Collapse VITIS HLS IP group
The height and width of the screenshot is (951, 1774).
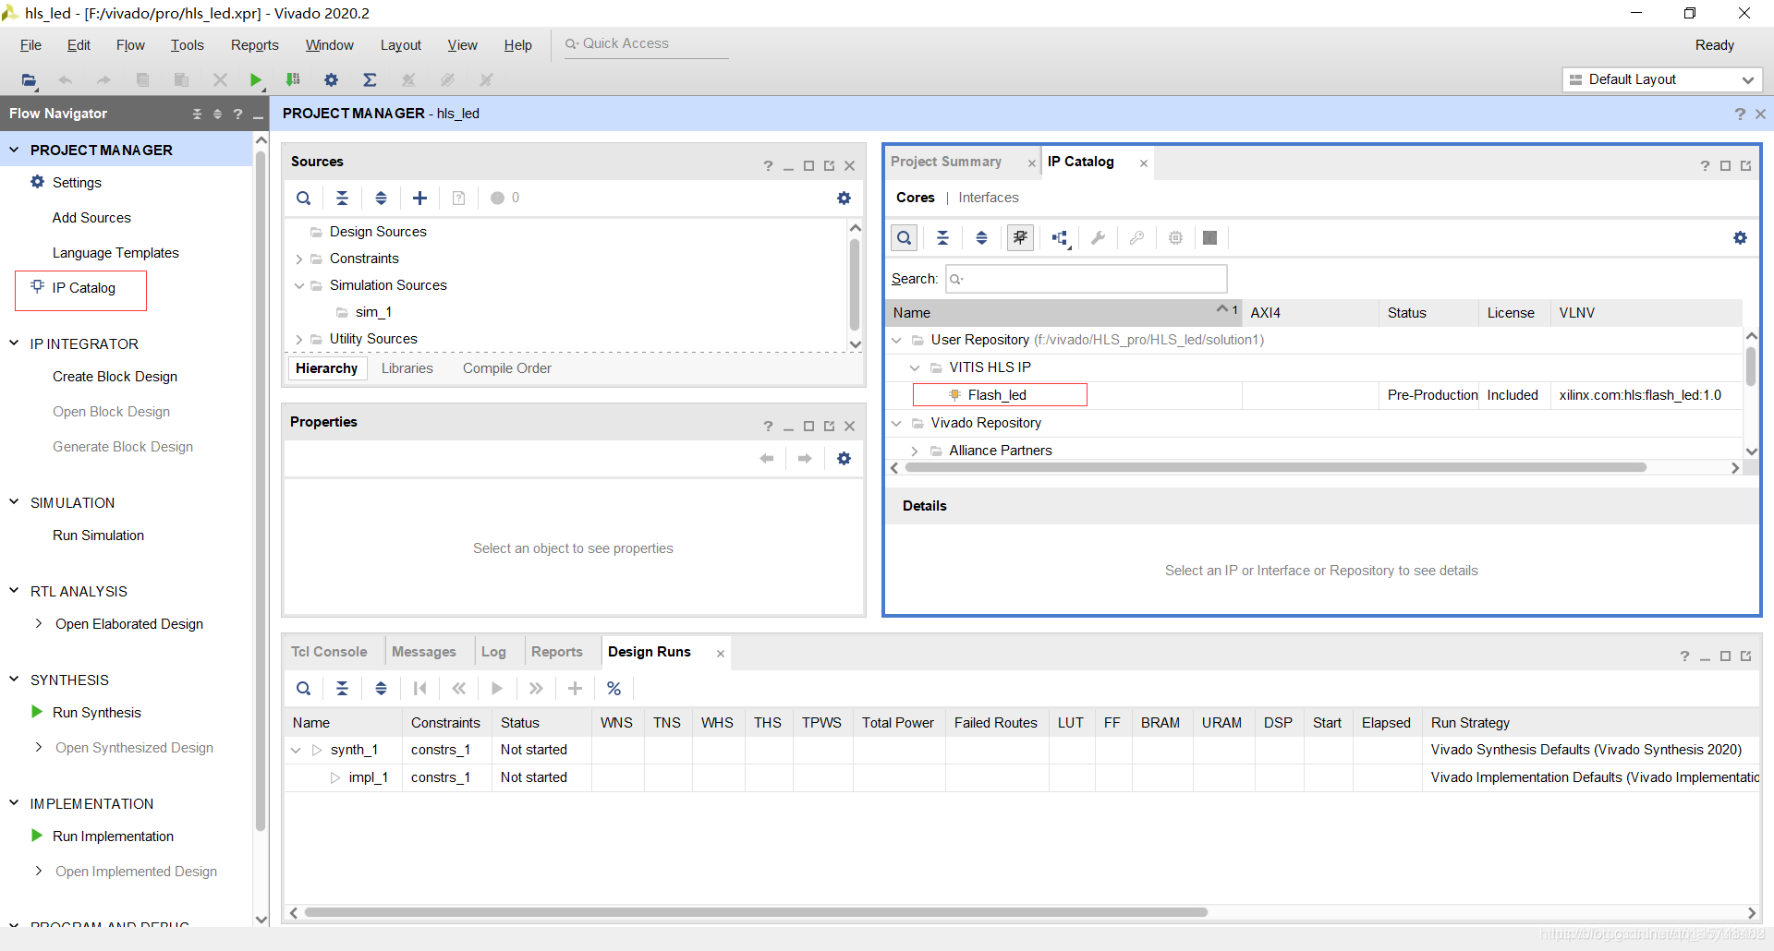click(x=915, y=367)
